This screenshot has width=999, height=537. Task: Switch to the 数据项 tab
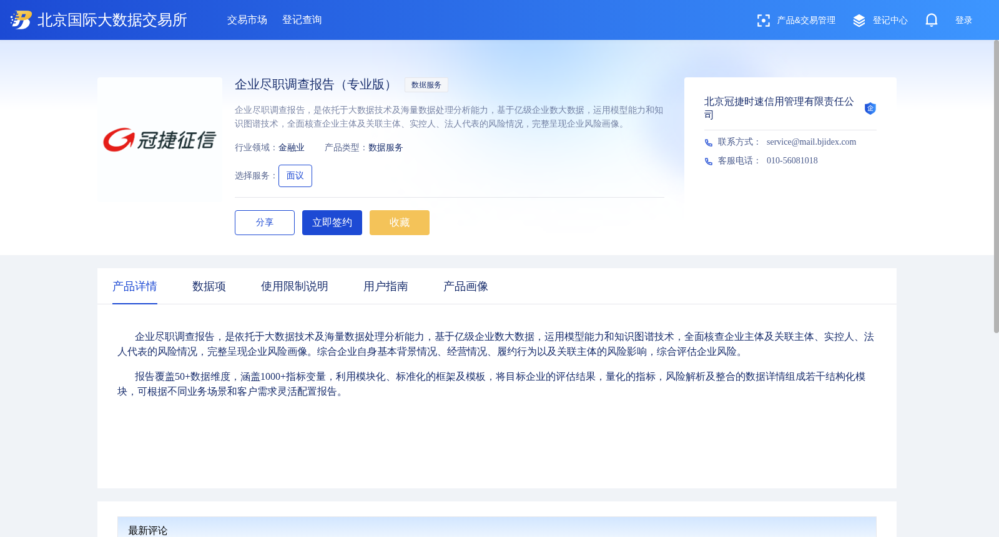(x=209, y=286)
